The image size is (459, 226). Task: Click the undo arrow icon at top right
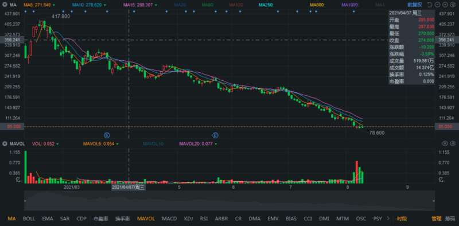click(x=429, y=5)
